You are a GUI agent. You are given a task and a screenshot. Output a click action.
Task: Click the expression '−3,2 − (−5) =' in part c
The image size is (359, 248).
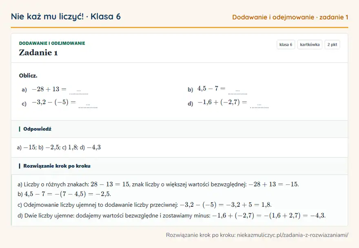[x=54, y=102]
